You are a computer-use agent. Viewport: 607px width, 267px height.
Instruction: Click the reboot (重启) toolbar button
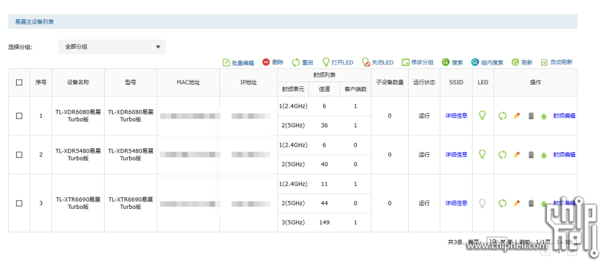pos(302,62)
